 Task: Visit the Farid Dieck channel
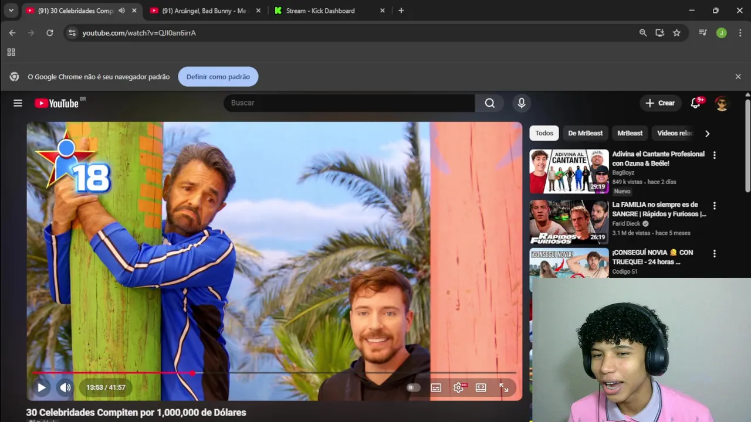[x=627, y=223]
